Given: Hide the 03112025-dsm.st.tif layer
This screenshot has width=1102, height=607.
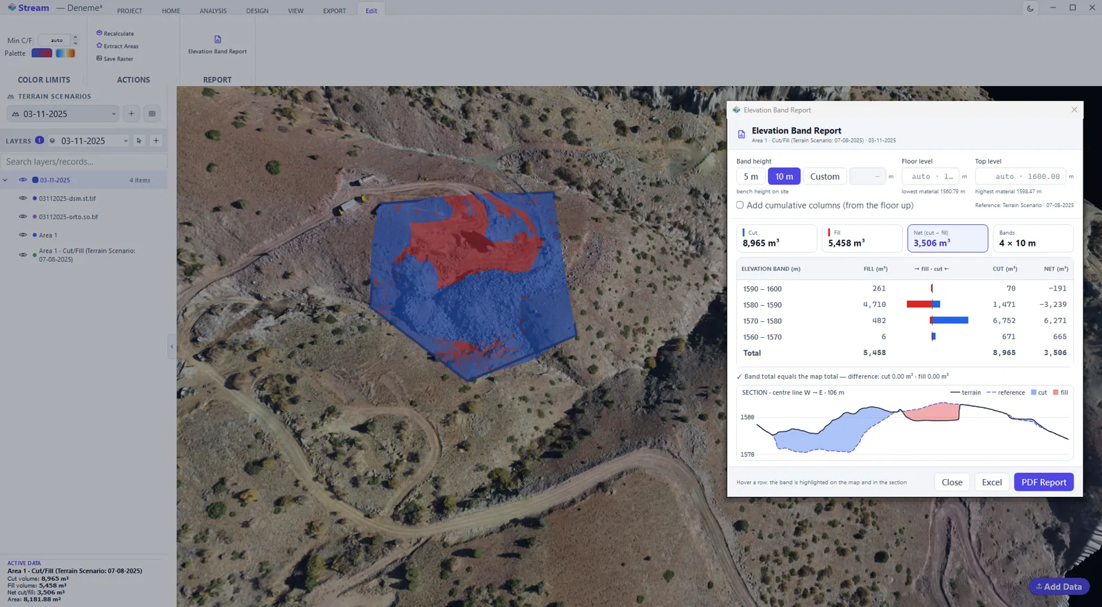Looking at the screenshot, I should click(23, 198).
